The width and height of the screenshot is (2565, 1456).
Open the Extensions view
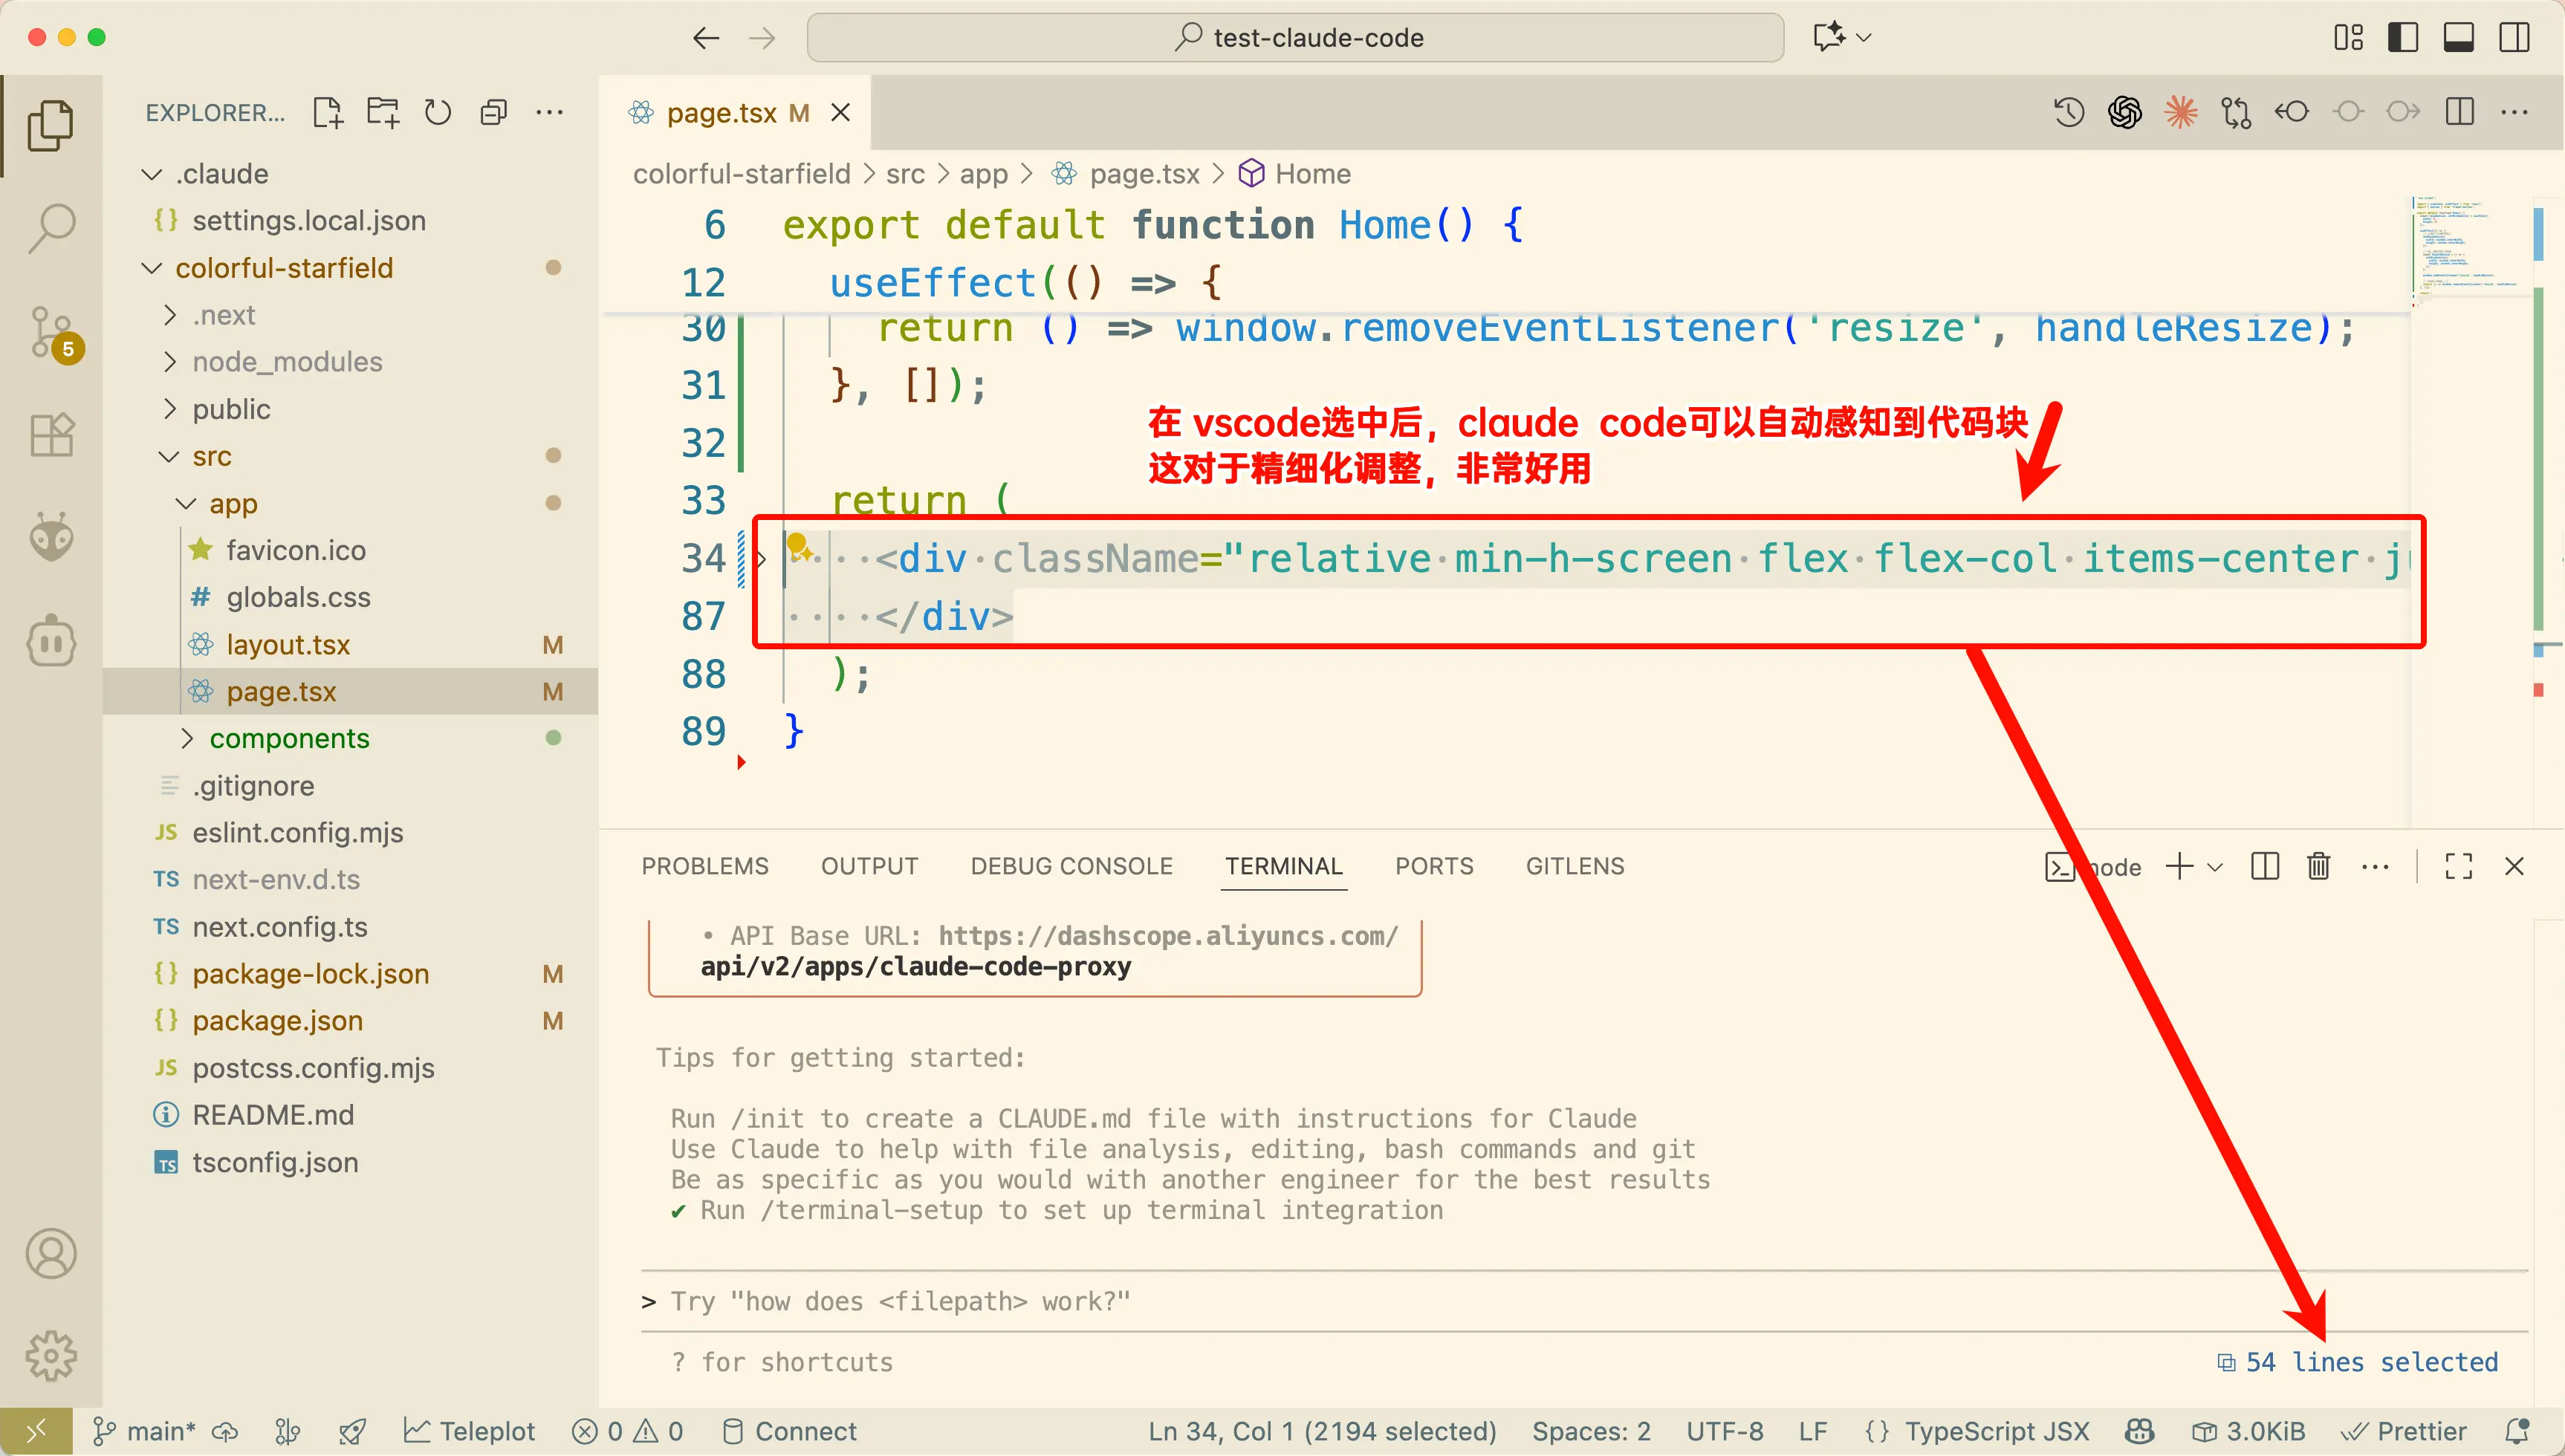(51, 435)
